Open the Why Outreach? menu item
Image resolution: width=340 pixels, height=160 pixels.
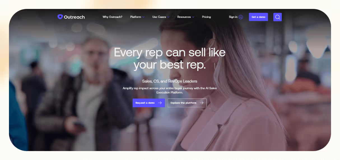tap(112, 17)
